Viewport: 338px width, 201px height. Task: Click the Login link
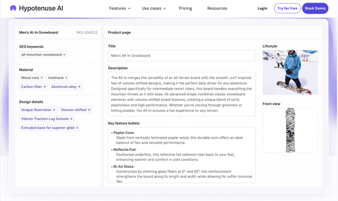[262, 8]
